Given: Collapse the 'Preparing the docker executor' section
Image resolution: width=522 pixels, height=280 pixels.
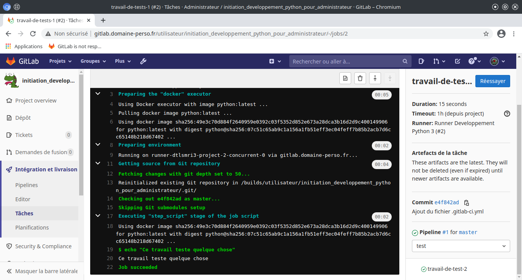Looking at the screenshot, I should tap(98, 94).
